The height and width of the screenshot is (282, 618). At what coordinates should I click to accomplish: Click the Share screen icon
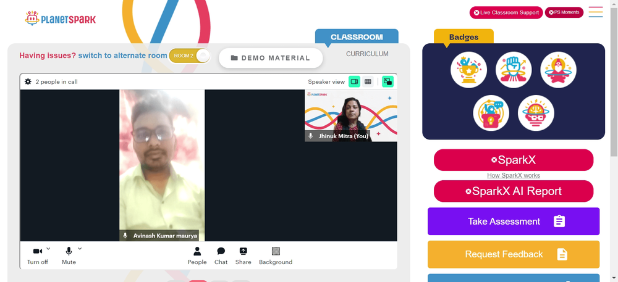pyautogui.click(x=243, y=251)
